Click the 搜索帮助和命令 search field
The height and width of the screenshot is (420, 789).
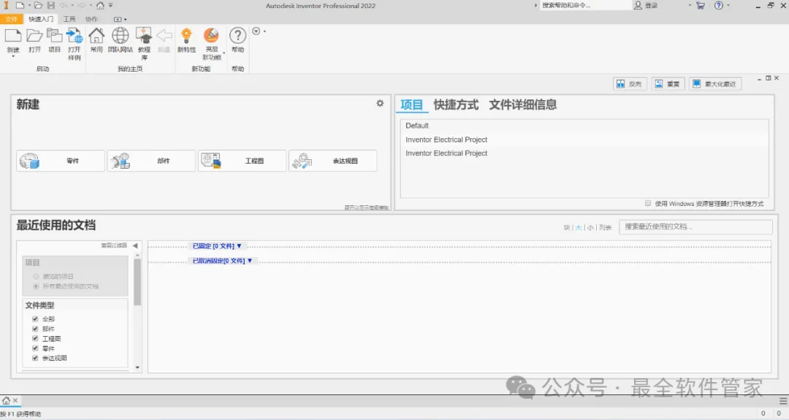[586, 6]
